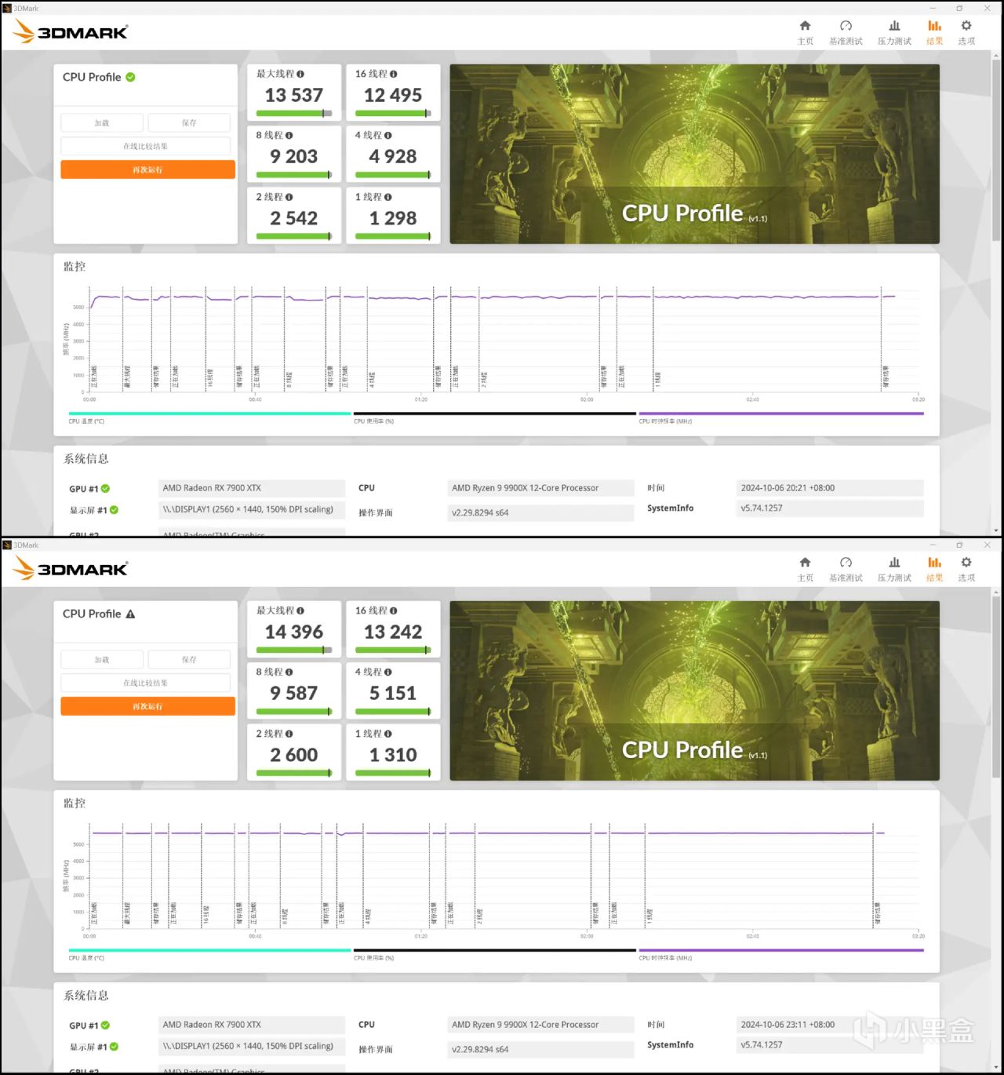Click info icon beside 1 线程 score 1 298
1004x1075 pixels.
pos(388,197)
